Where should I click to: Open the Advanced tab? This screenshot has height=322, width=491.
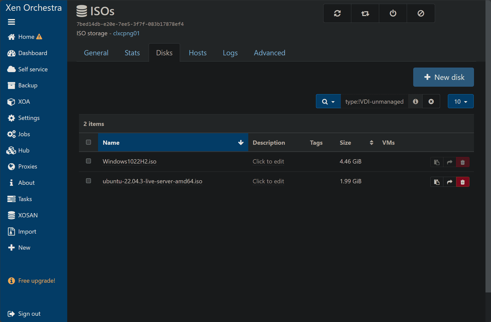(270, 53)
